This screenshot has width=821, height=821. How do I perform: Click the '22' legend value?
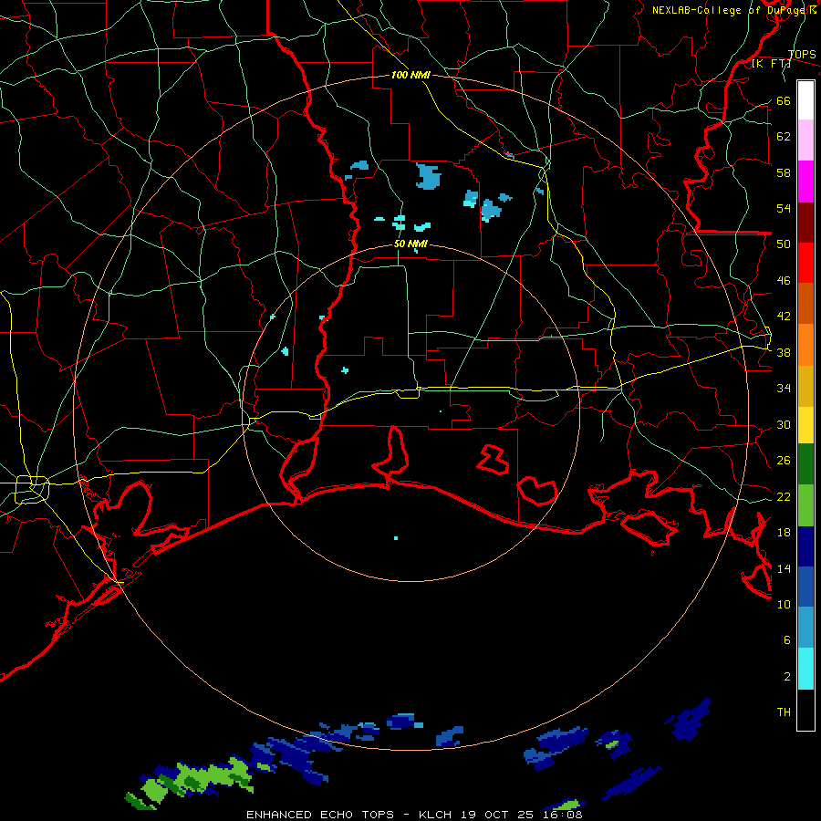(784, 496)
